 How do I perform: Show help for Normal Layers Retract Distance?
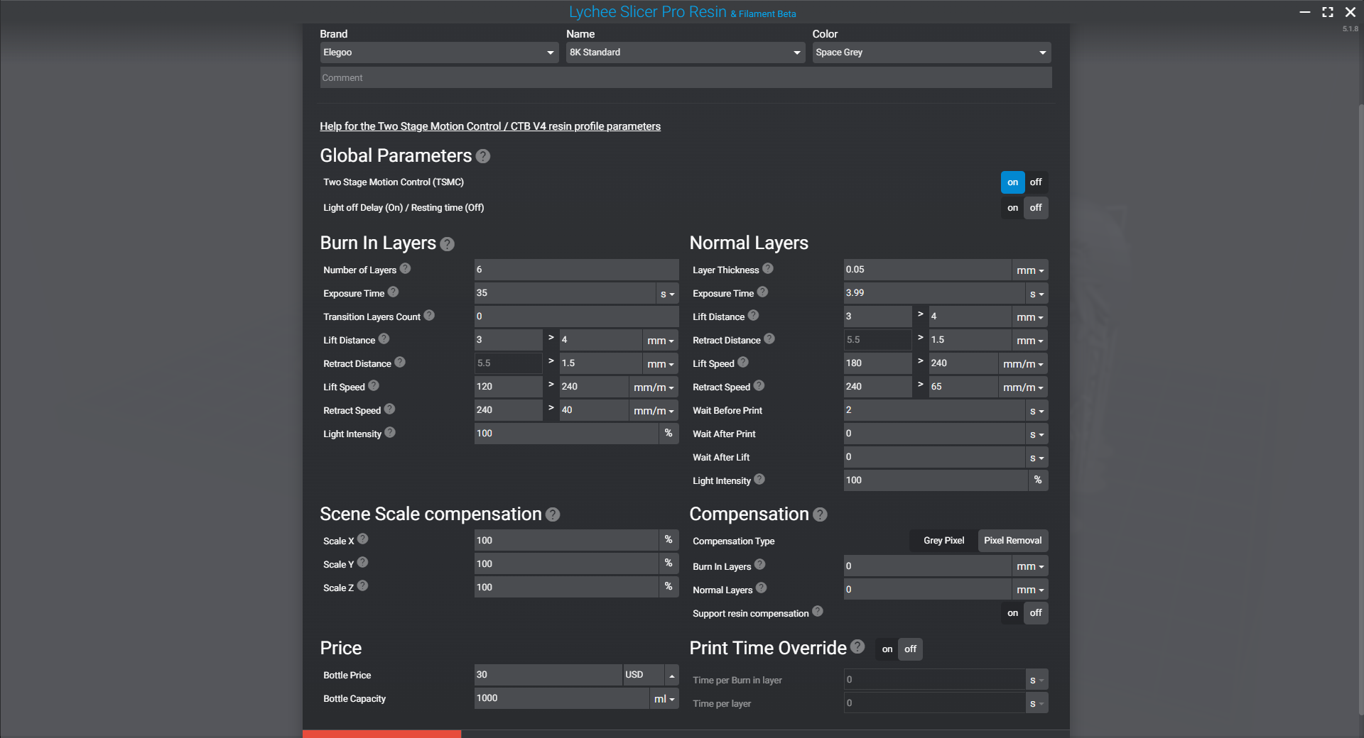[x=769, y=338]
